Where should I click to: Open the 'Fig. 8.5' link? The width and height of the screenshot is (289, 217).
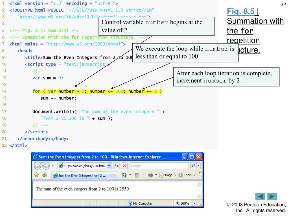pos(241,11)
